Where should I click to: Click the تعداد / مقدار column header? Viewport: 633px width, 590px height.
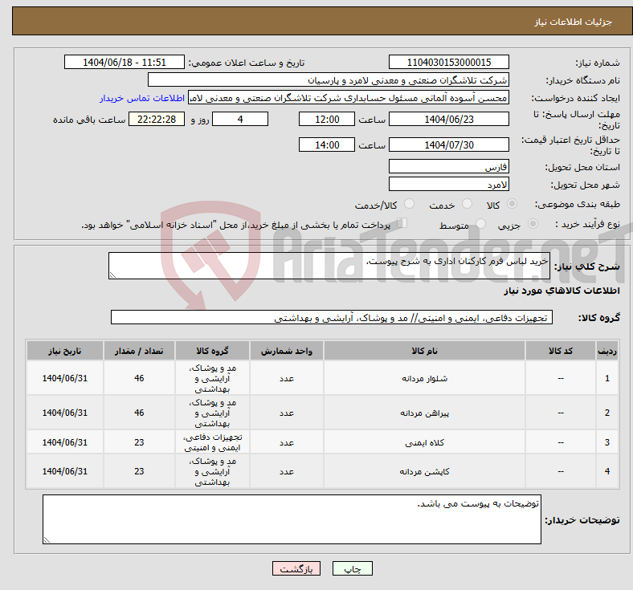click(x=139, y=351)
